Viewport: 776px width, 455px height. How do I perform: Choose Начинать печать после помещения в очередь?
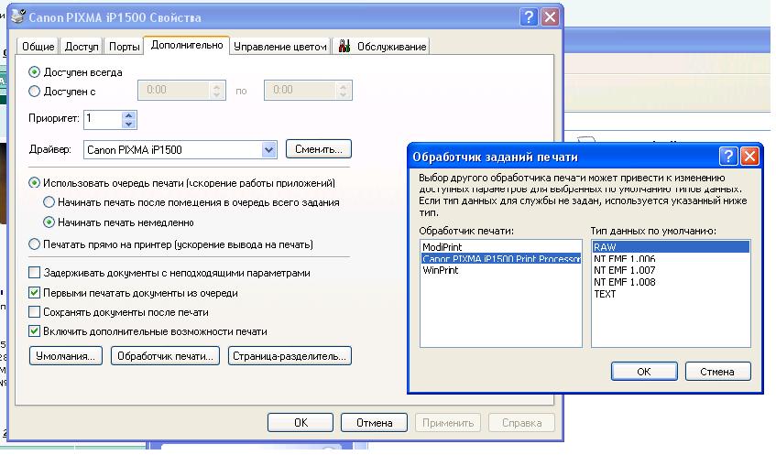click(49, 201)
